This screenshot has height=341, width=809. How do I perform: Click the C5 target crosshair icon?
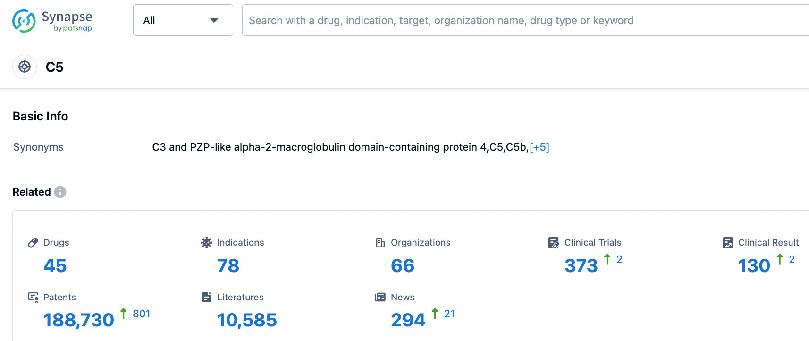point(25,67)
